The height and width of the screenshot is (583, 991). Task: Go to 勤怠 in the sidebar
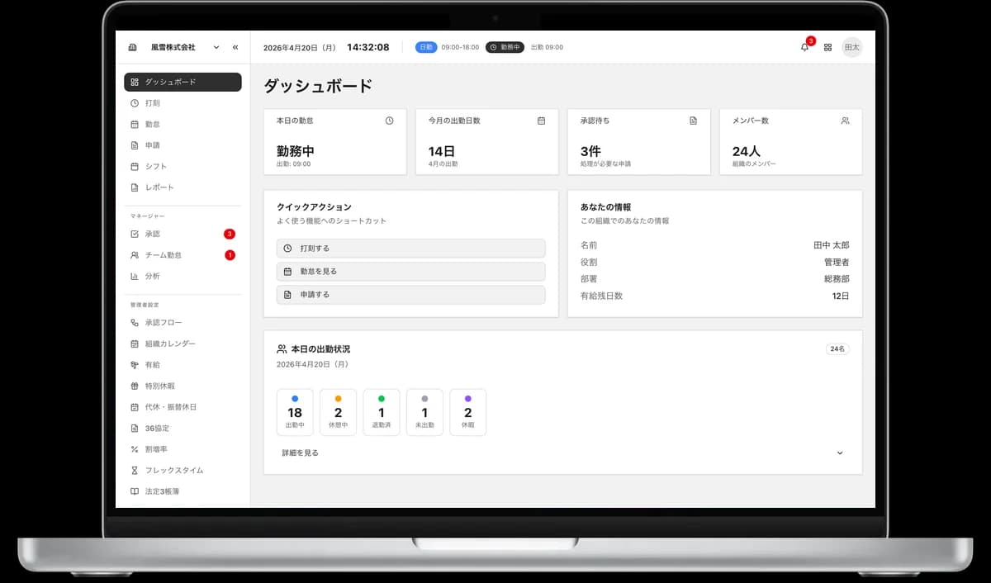[183, 124]
